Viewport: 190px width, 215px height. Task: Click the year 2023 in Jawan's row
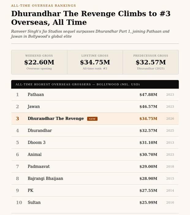point(170,106)
